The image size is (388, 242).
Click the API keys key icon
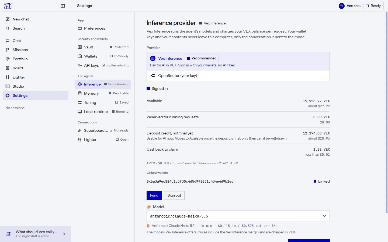coord(80,65)
